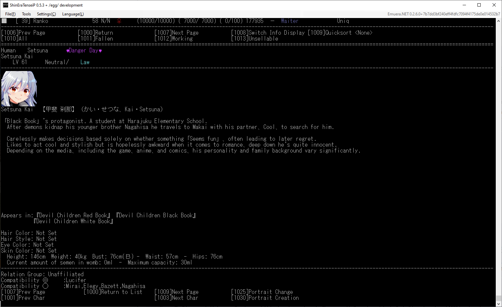The image size is (502, 307).
Task: Click the Emuera.NET version string
Action: pos(444,14)
